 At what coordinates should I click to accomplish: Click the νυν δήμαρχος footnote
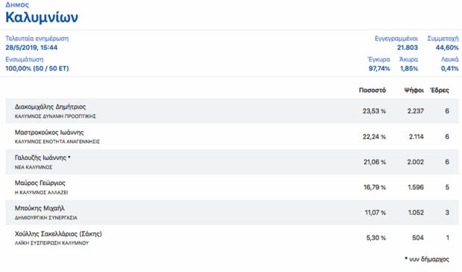pyautogui.click(x=427, y=259)
